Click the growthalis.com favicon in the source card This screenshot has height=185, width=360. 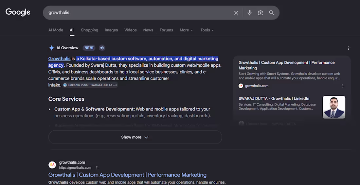[x=241, y=86]
